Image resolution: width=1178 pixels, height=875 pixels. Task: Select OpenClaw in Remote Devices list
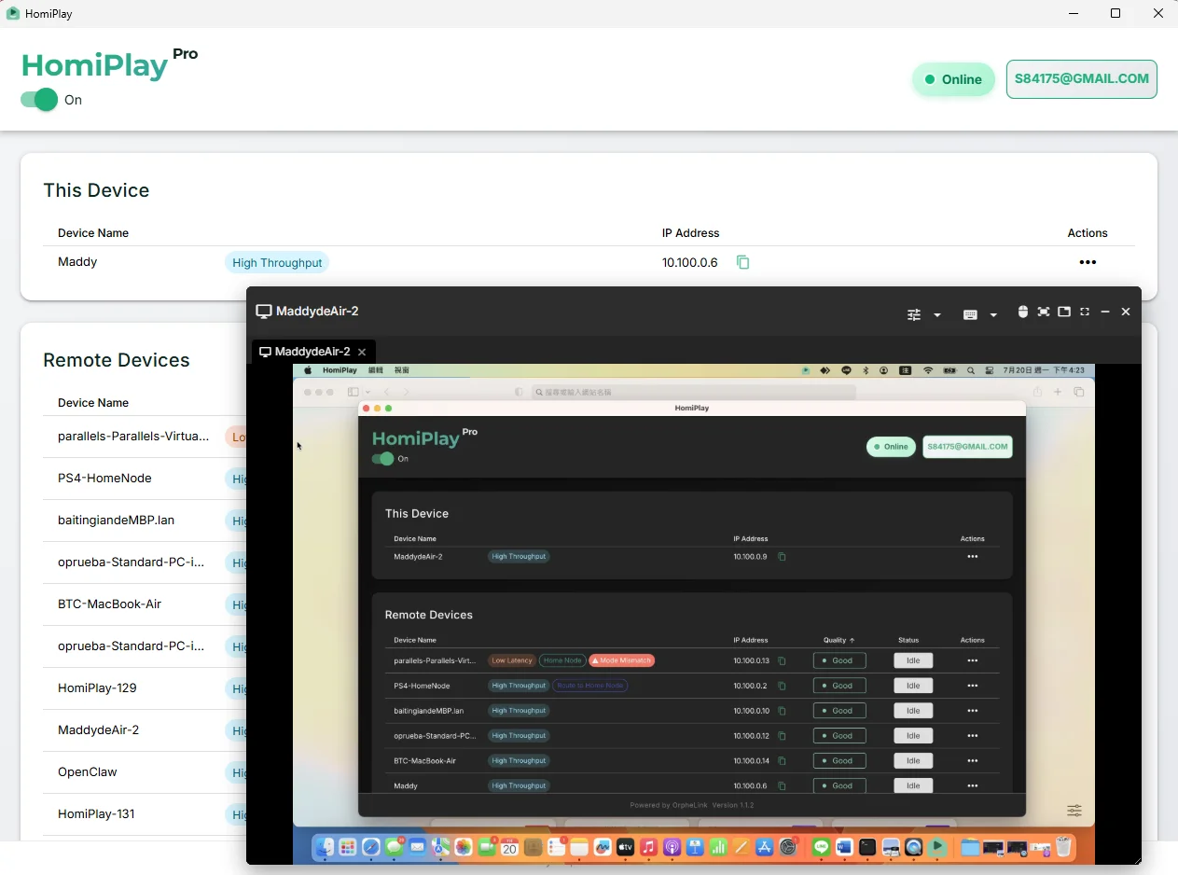88,771
